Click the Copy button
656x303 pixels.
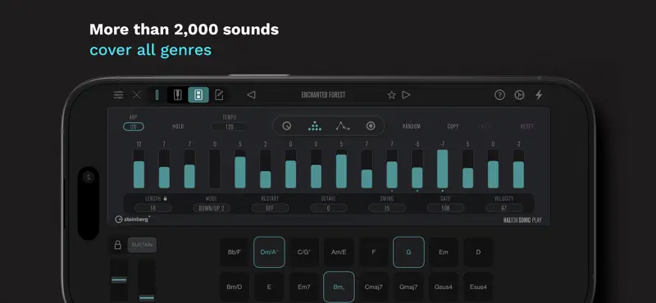[x=453, y=126]
